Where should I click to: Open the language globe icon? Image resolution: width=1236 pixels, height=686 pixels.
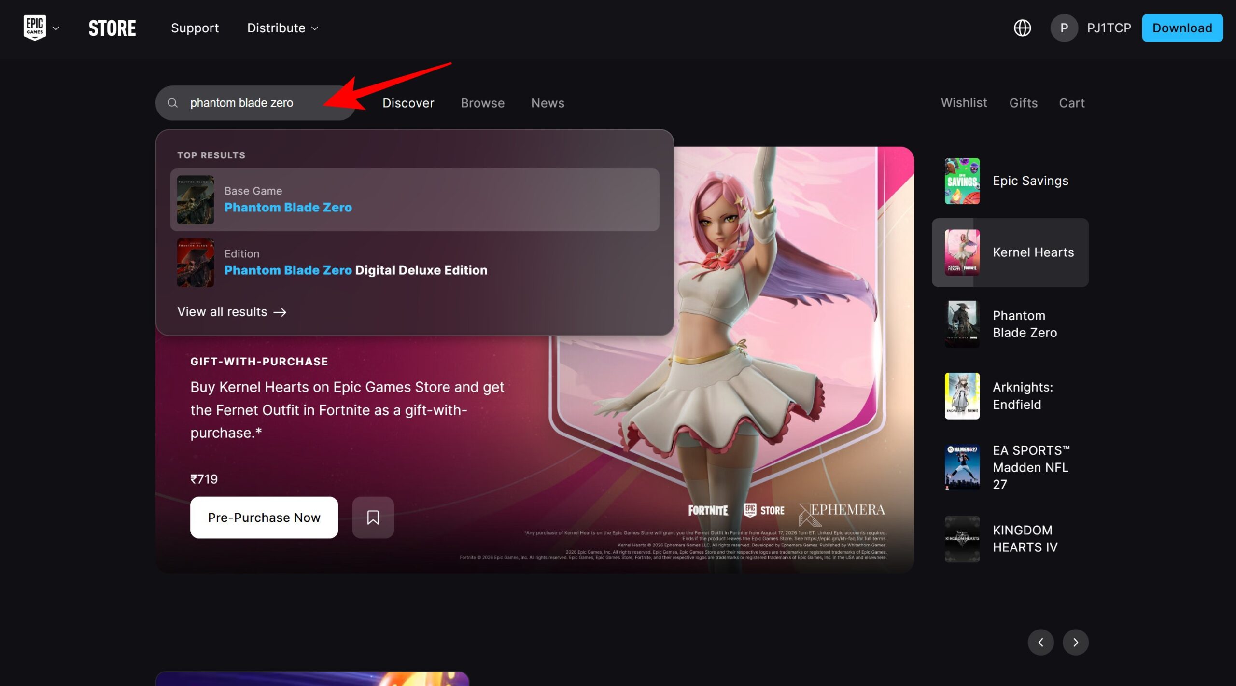(1022, 28)
